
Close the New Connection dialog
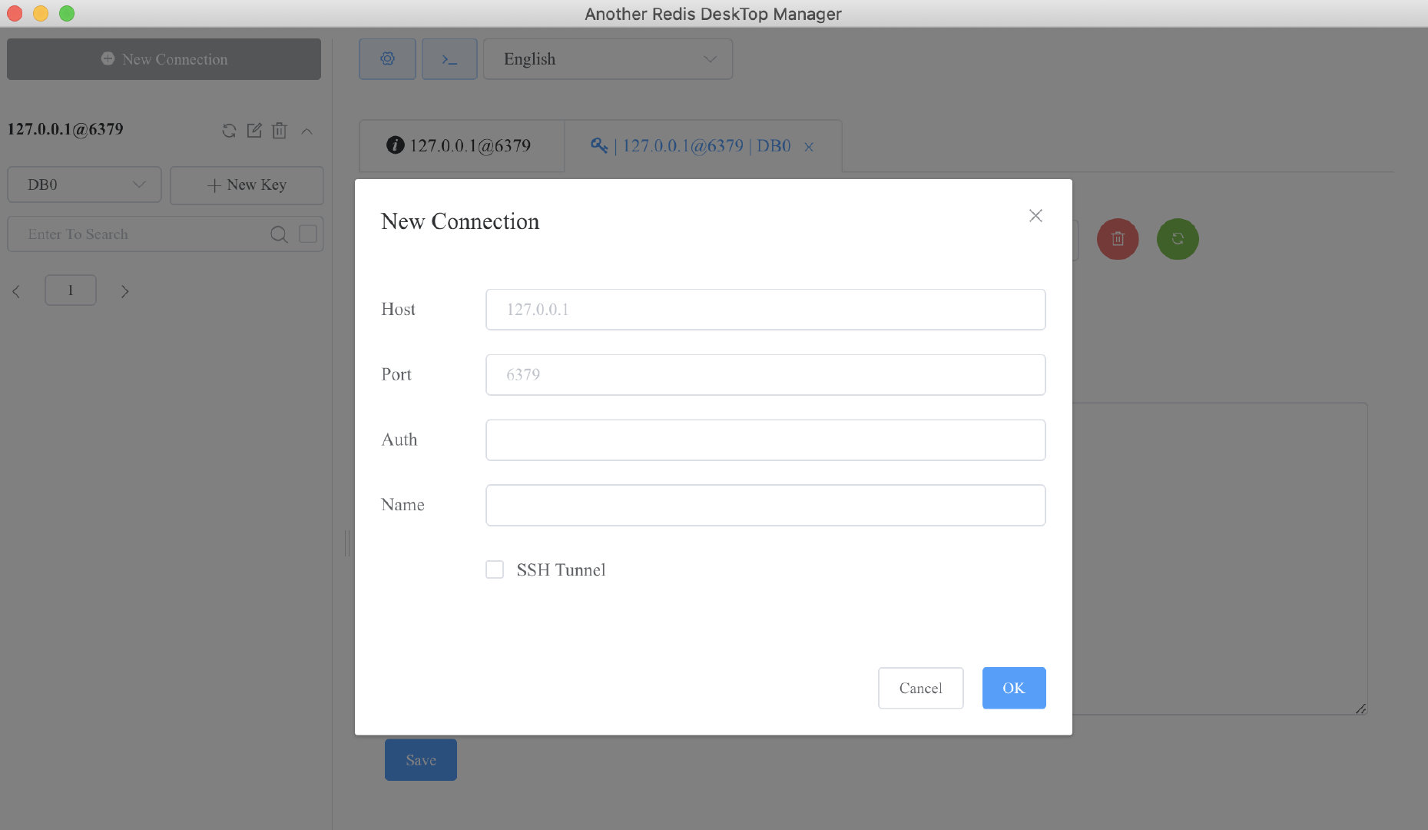click(1035, 216)
